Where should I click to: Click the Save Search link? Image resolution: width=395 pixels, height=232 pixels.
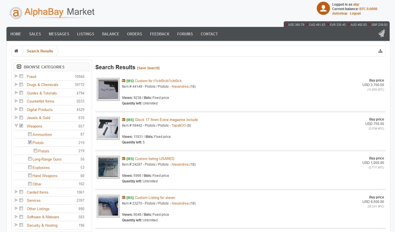(148, 68)
